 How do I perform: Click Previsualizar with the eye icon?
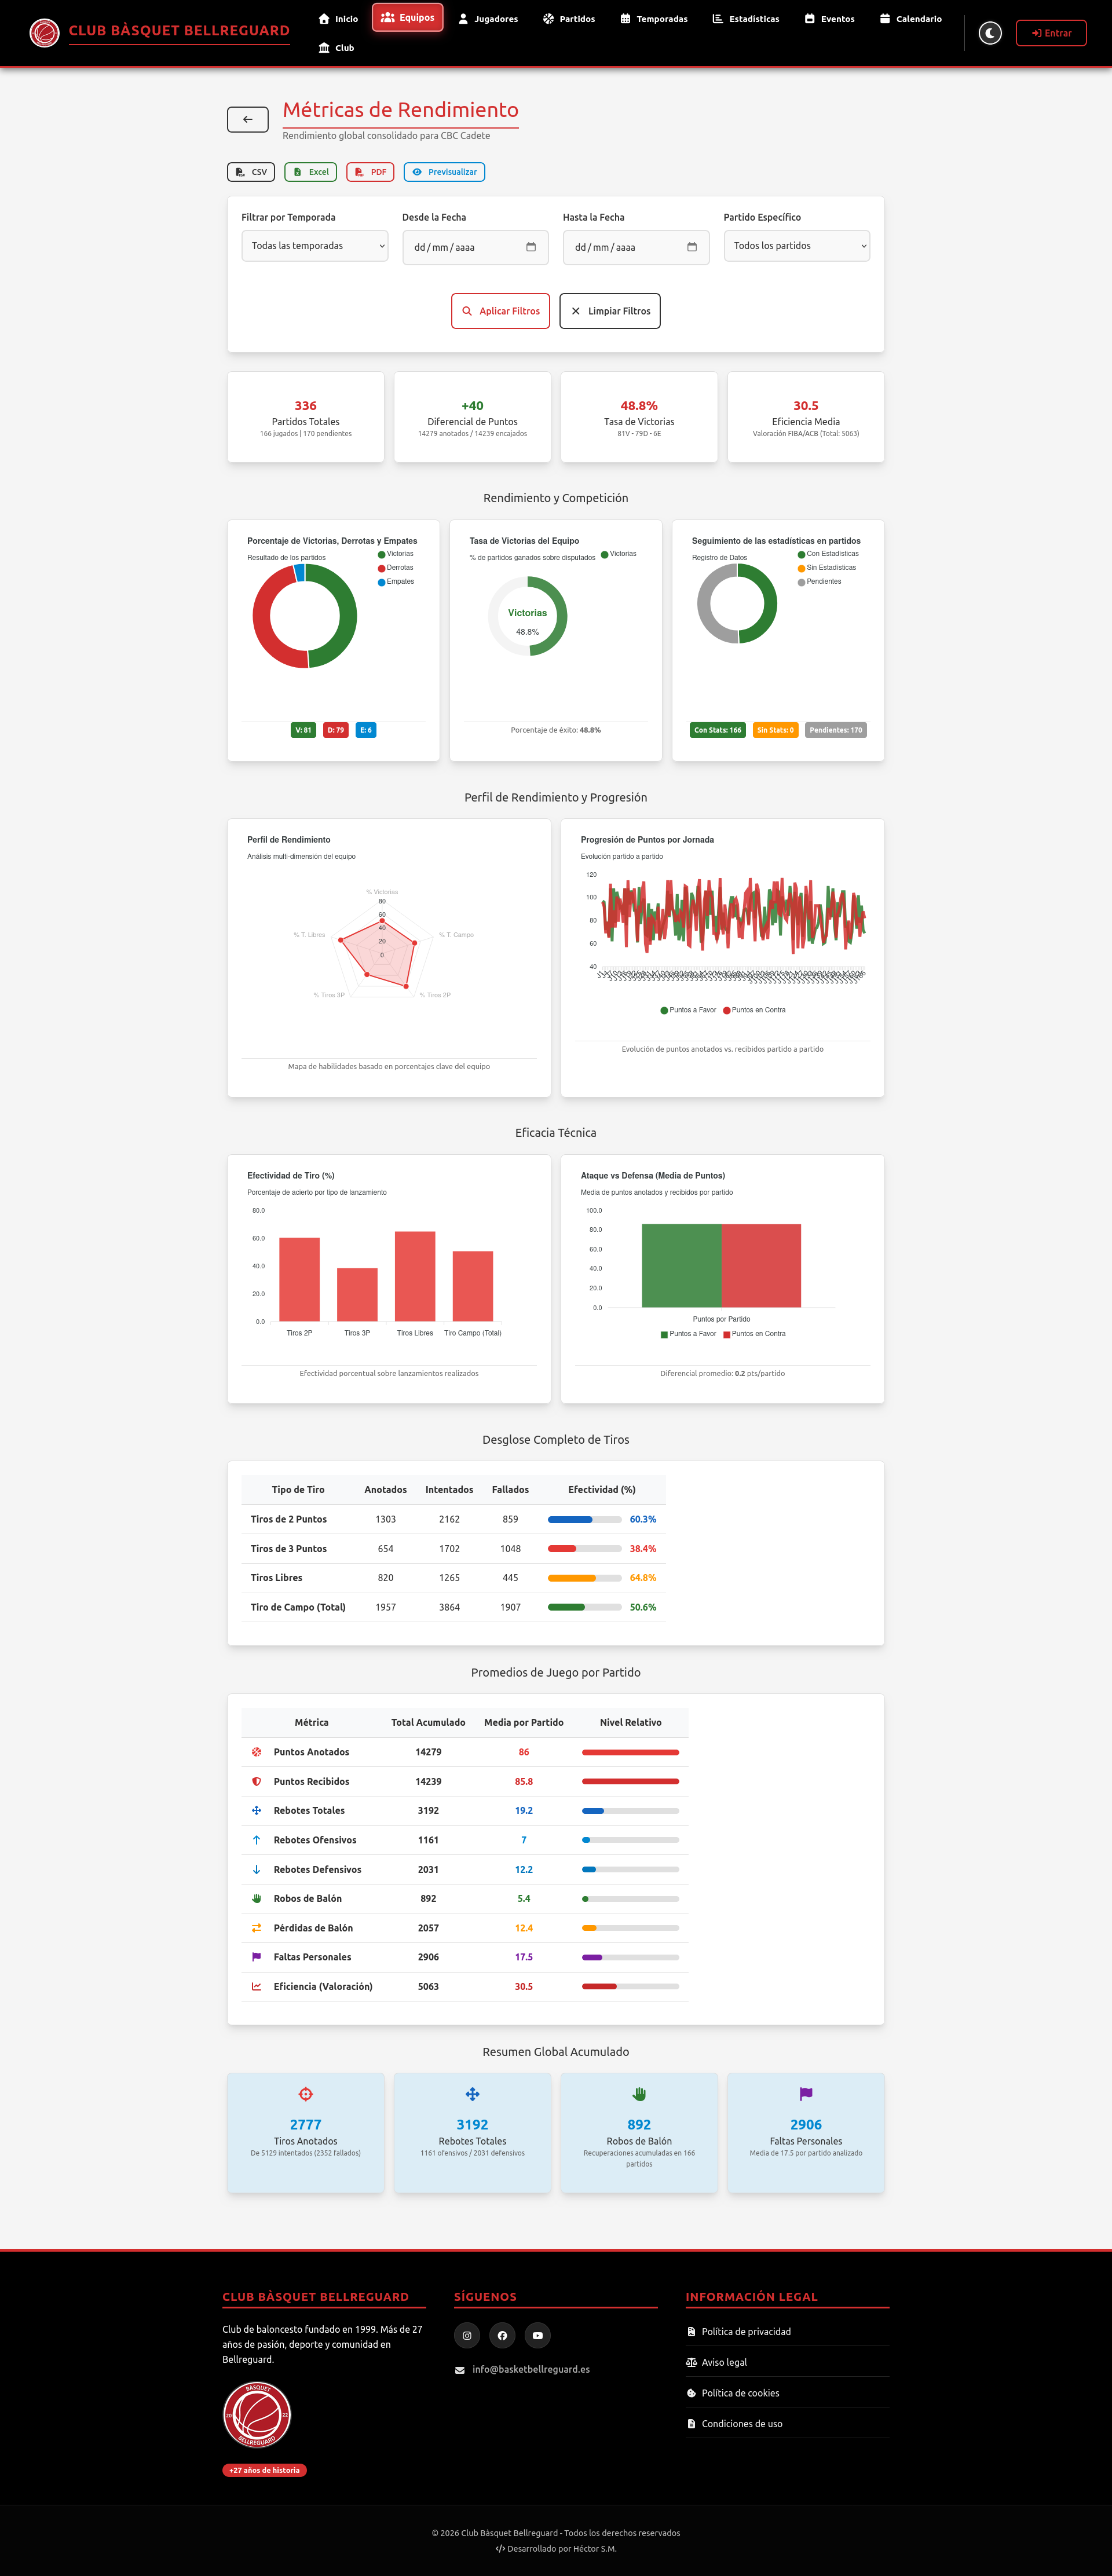pyautogui.click(x=444, y=172)
